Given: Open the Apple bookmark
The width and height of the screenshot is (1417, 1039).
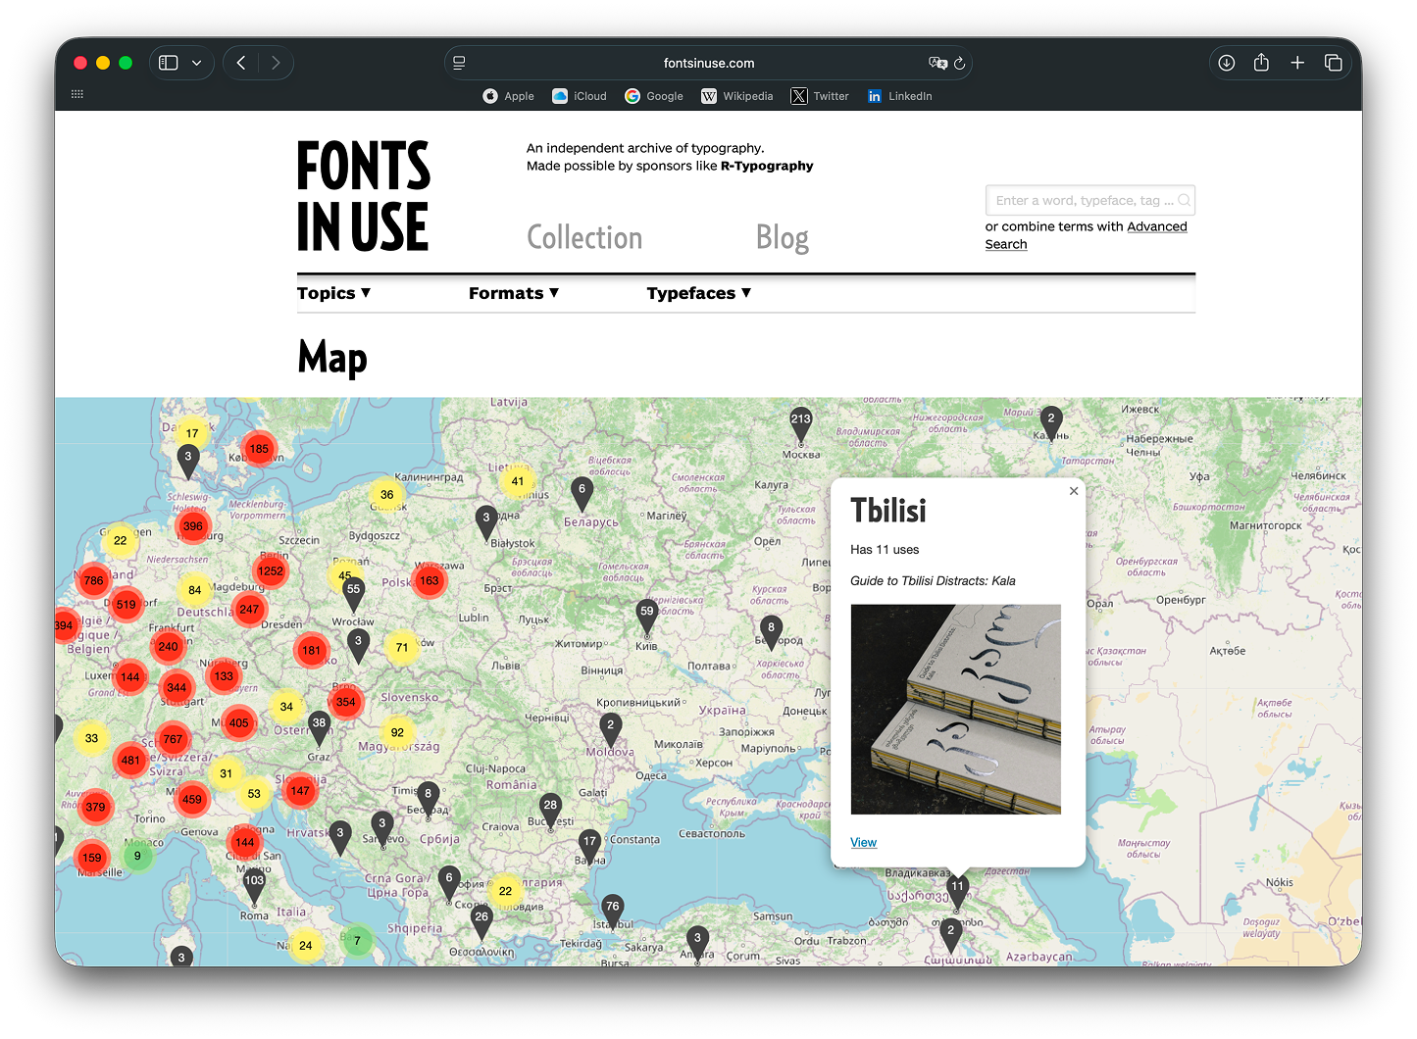Looking at the screenshot, I should pos(508,96).
